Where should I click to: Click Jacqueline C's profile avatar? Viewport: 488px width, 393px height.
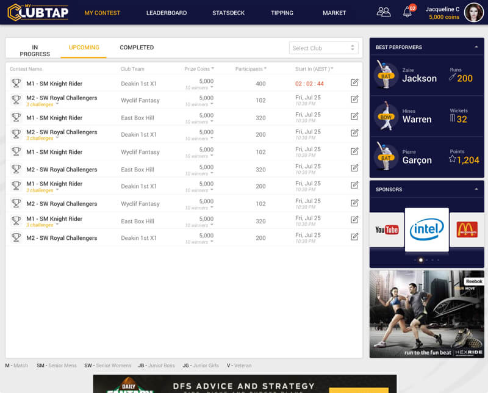[x=474, y=12]
